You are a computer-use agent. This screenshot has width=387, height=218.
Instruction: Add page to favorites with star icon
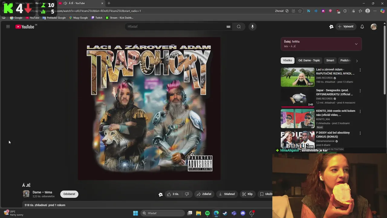[300, 11]
